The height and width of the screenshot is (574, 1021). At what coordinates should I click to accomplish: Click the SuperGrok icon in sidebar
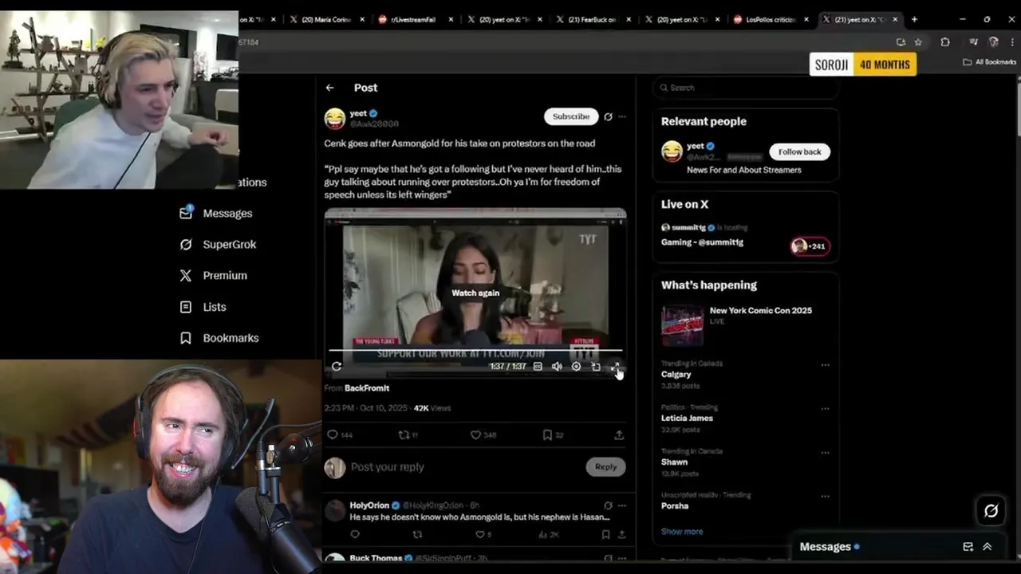click(186, 244)
